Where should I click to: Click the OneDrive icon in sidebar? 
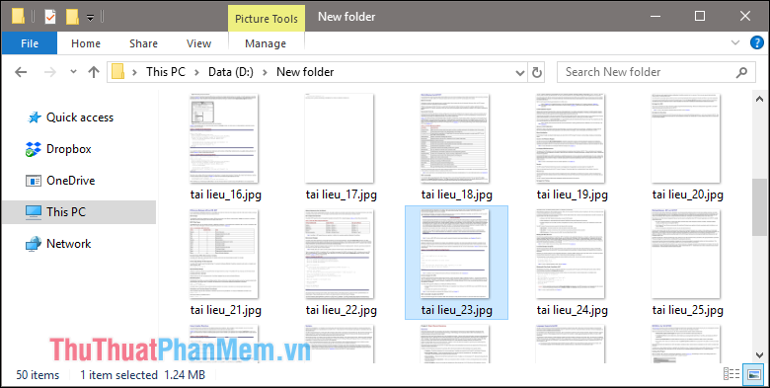(33, 181)
